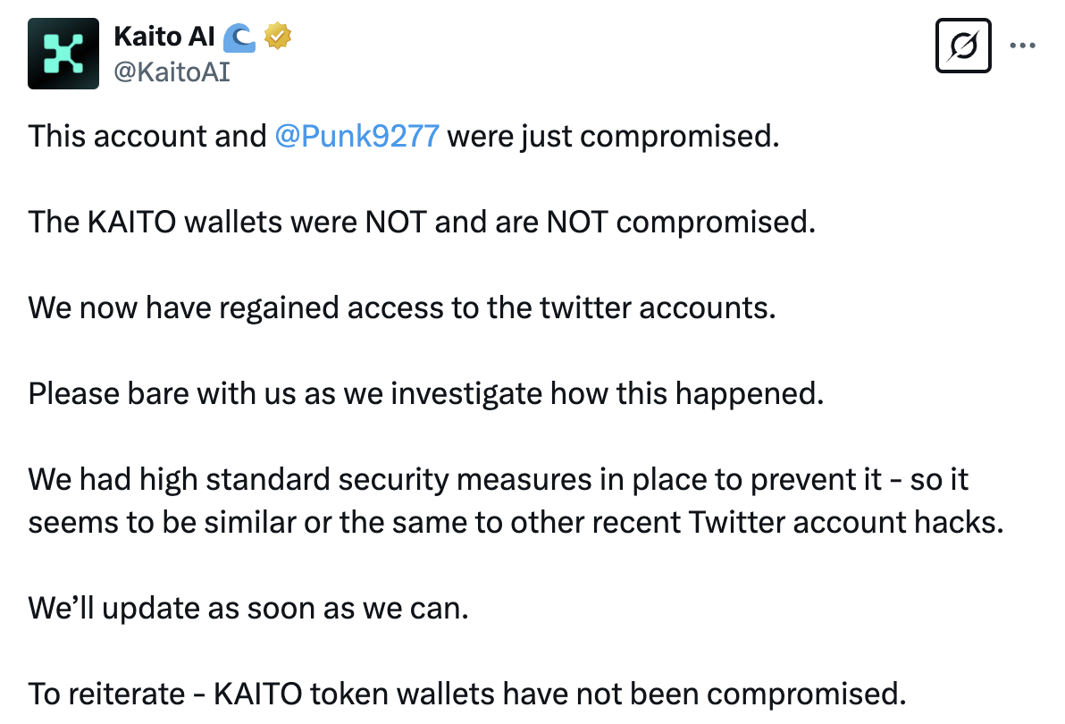Click the Grok slash icon button
The height and width of the screenshot is (724, 1065).
point(963,46)
